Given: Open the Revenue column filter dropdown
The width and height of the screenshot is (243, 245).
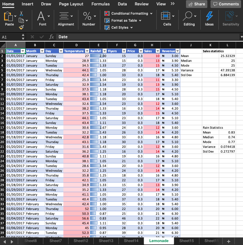Looking at the screenshot, I should 177,51.
